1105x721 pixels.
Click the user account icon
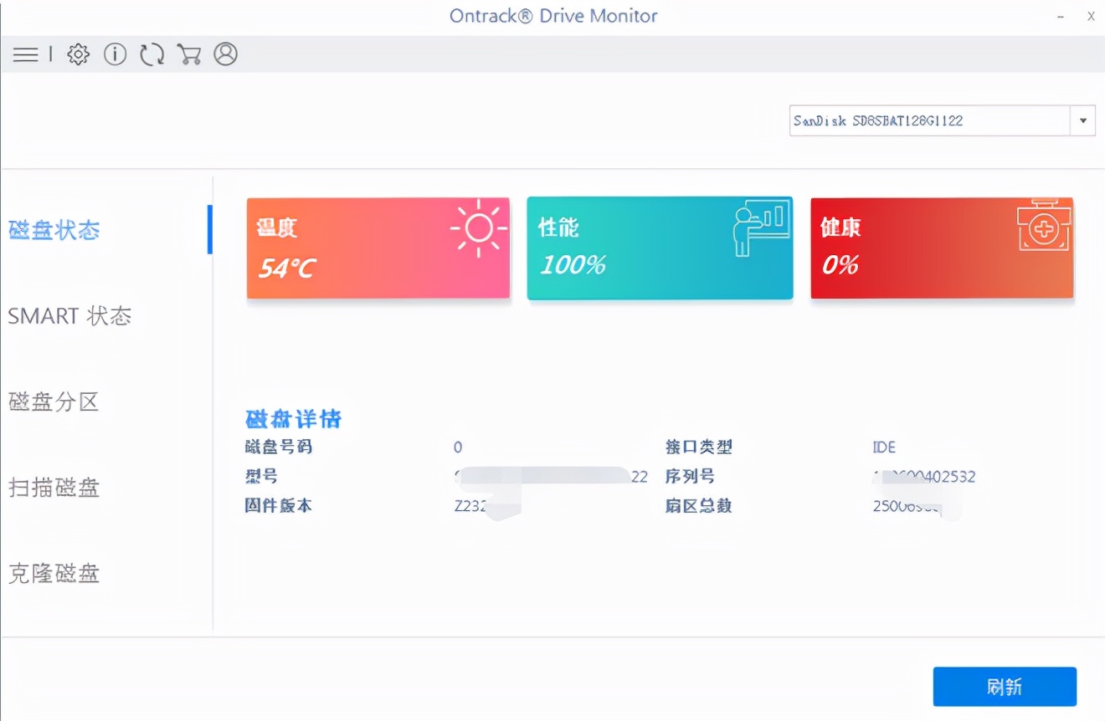pos(225,54)
